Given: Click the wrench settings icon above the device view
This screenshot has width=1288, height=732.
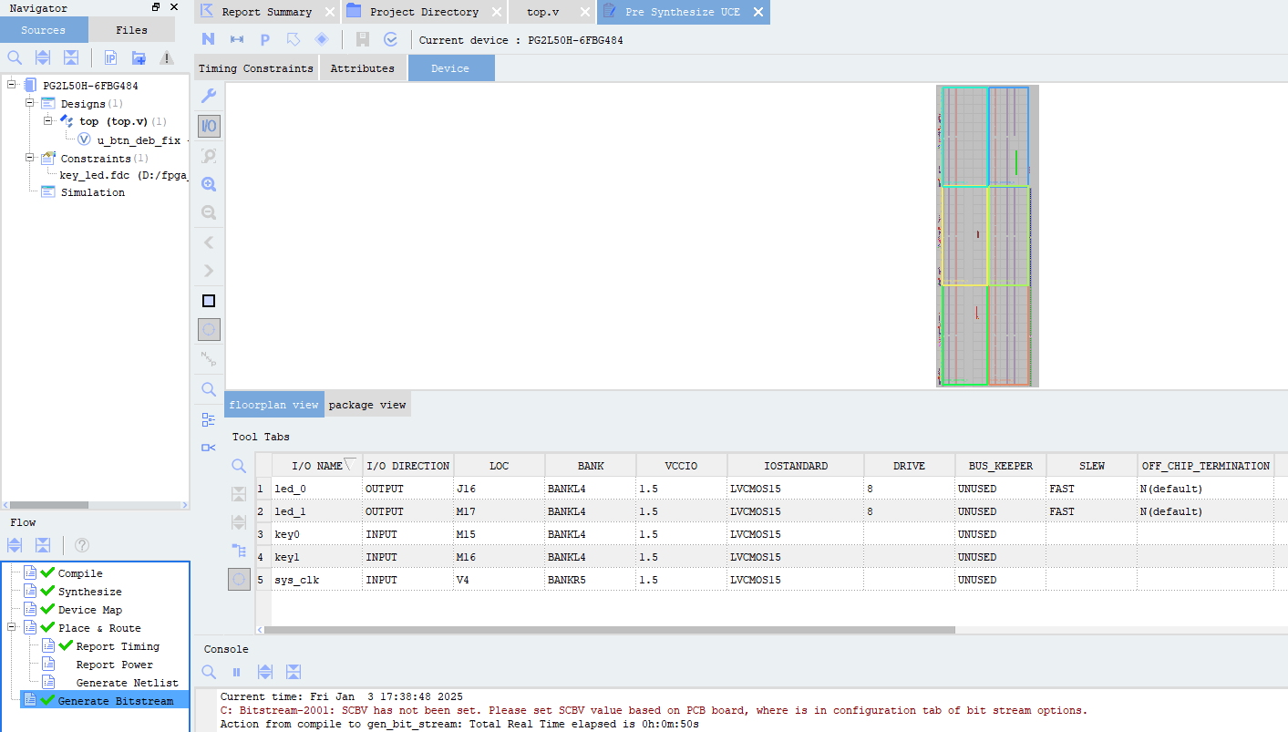Looking at the screenshot, I should coord(208,96).
